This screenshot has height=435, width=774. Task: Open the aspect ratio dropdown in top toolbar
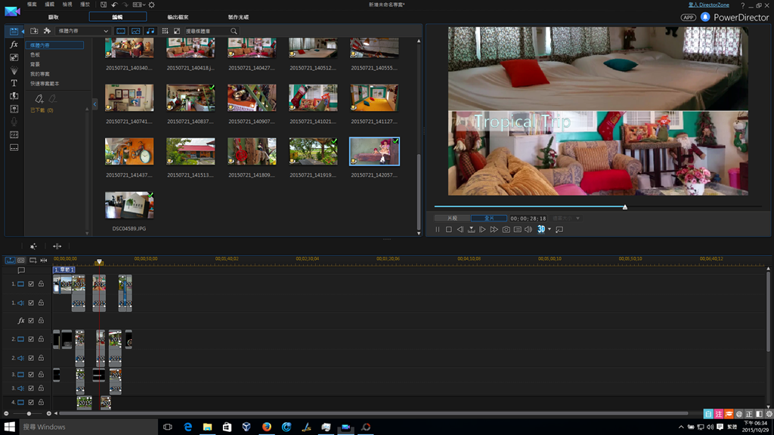[138, 5]
